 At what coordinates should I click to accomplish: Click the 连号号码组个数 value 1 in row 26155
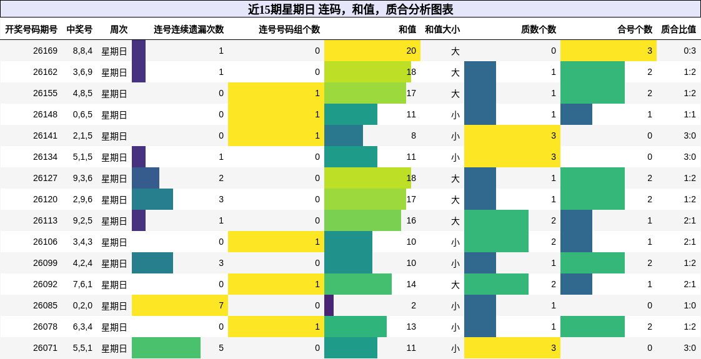click(276, 93)
